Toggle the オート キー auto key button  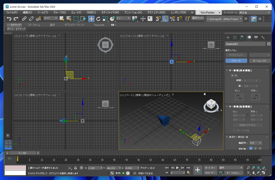210,168
